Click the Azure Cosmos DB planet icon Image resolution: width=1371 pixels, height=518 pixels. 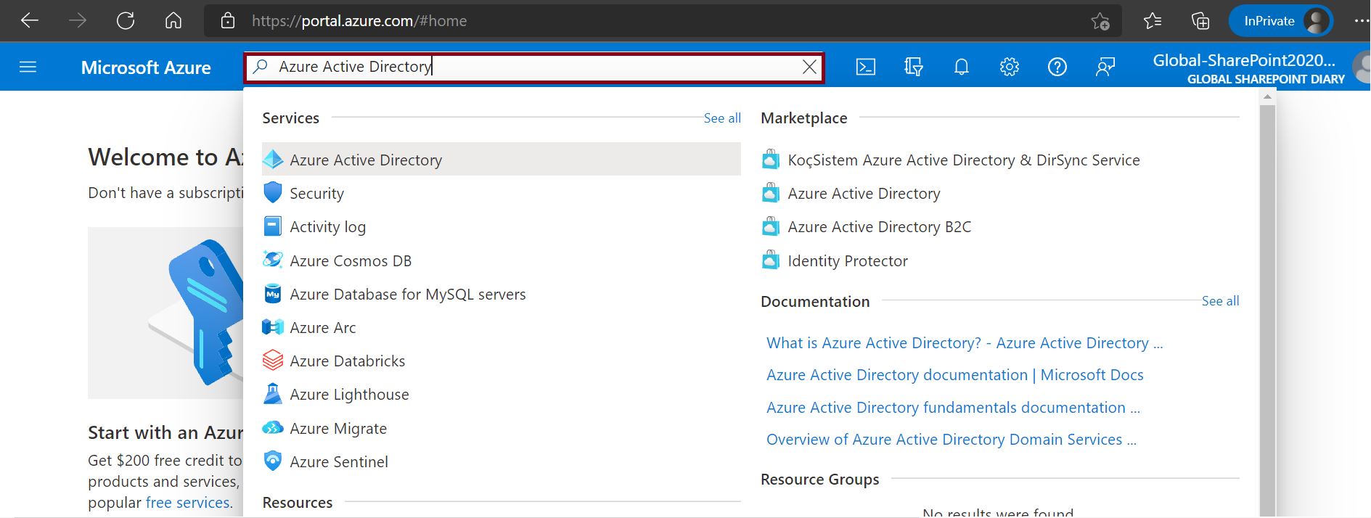273,260
